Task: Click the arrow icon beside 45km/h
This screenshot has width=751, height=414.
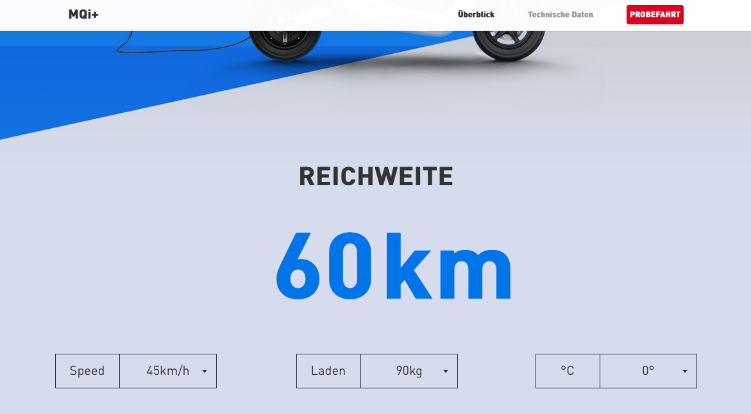Action: [205, 371]
